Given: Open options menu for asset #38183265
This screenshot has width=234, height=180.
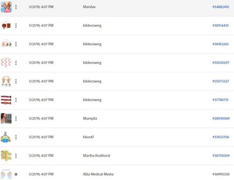Looking at the screenshot, I should 16,44.
